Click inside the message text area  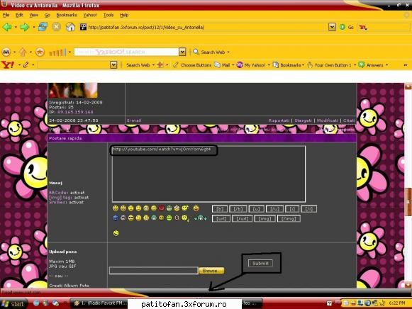[x=208, y=174]
